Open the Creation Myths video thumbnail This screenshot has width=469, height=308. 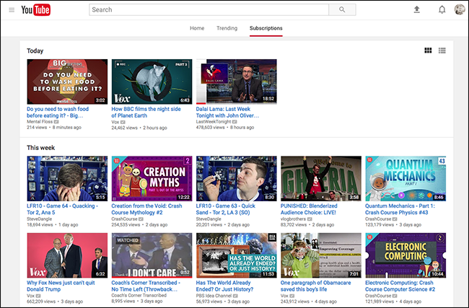click(x=152, y=178)
